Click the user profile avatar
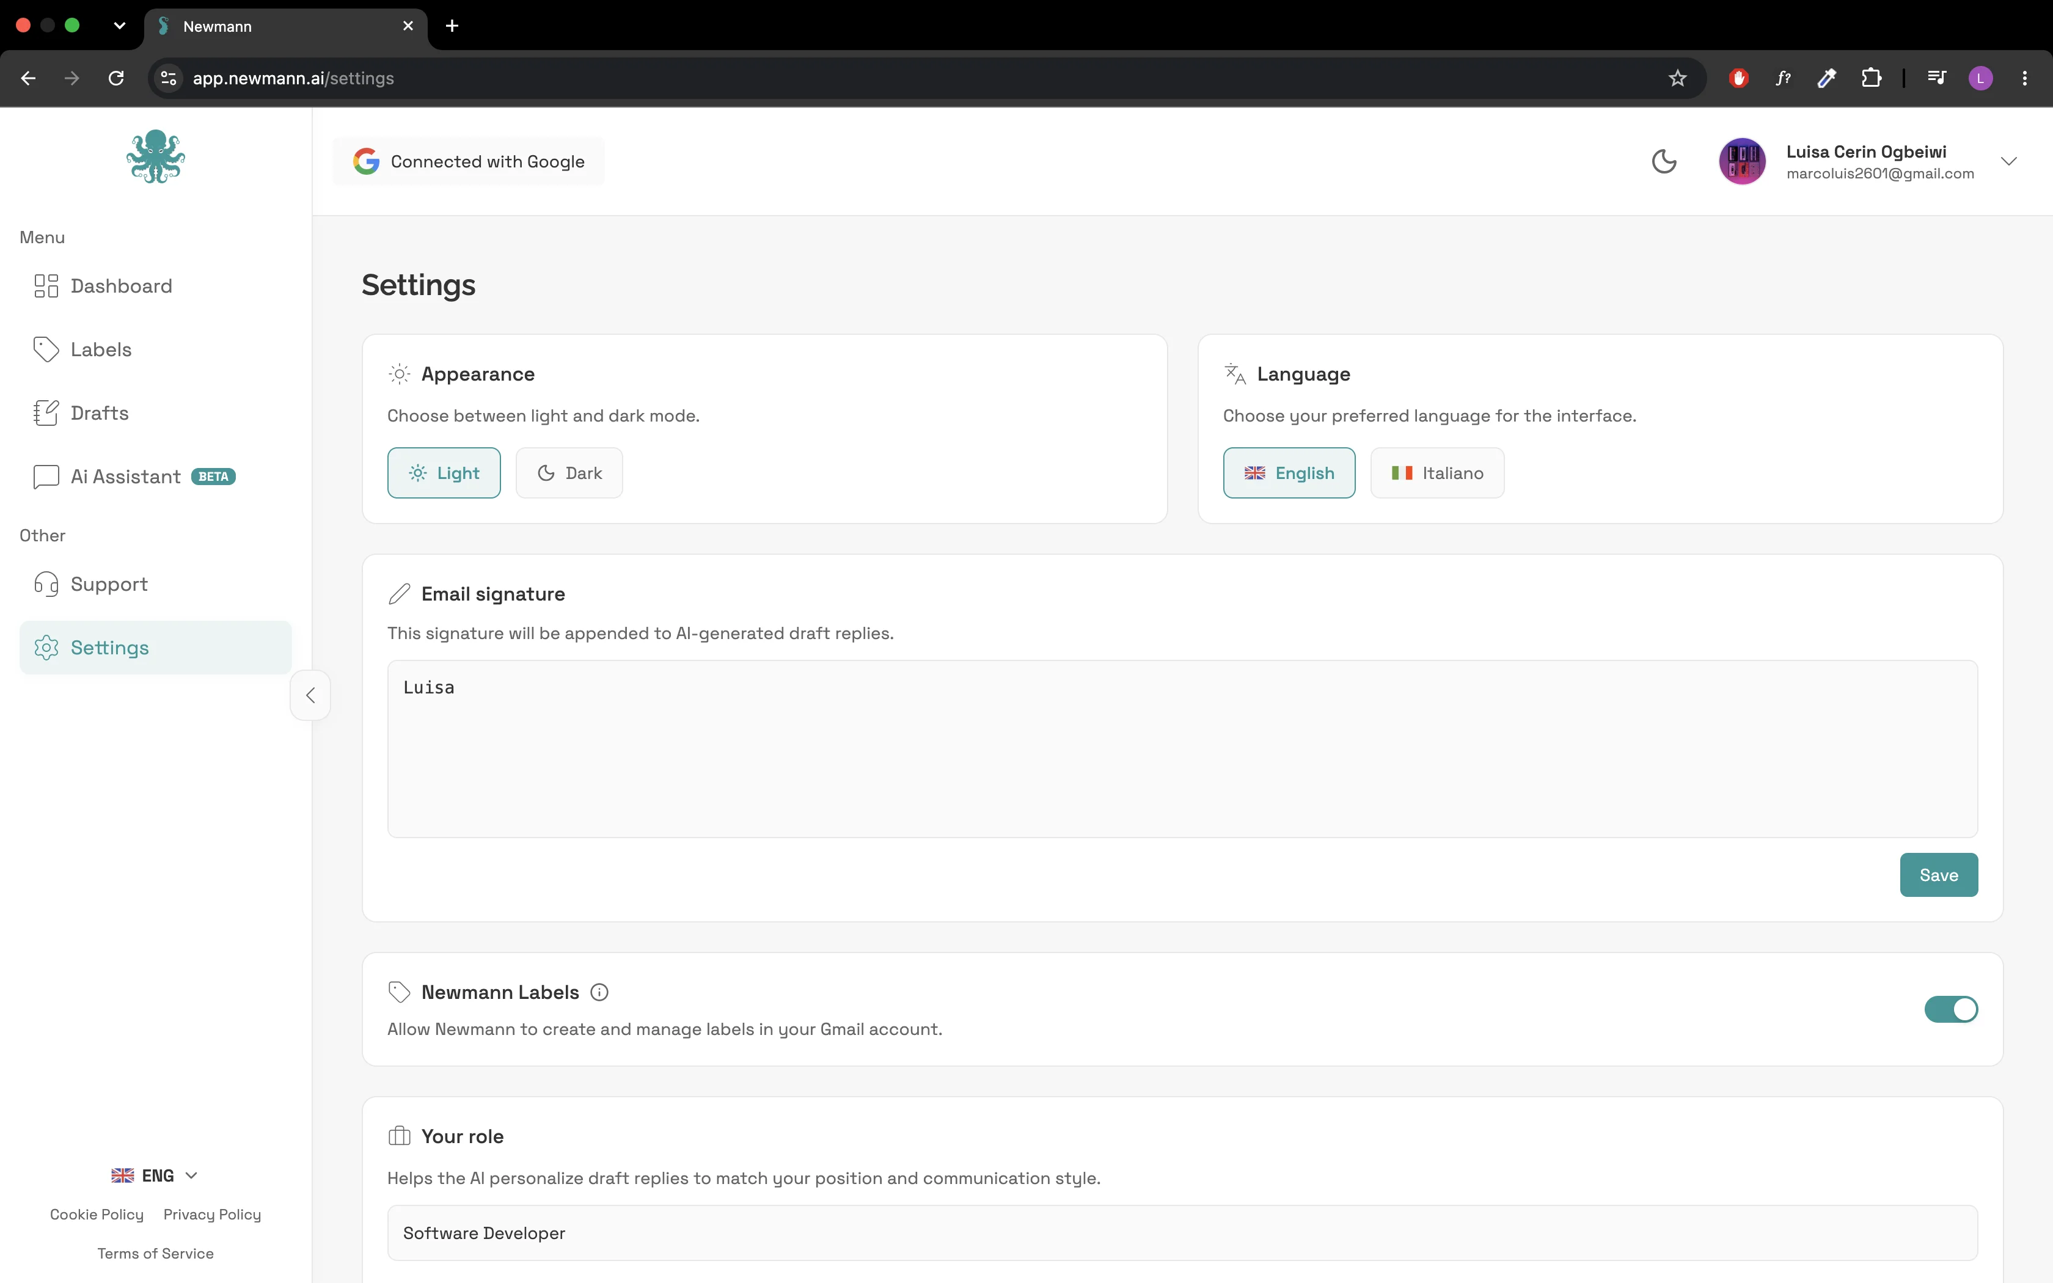 1741,161
